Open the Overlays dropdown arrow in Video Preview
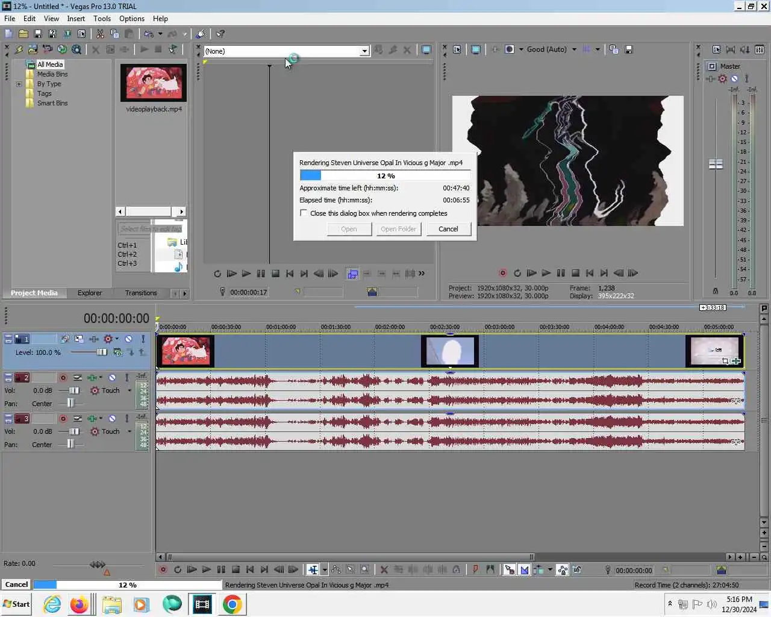The image size is (771, 617). coord(598,49)
